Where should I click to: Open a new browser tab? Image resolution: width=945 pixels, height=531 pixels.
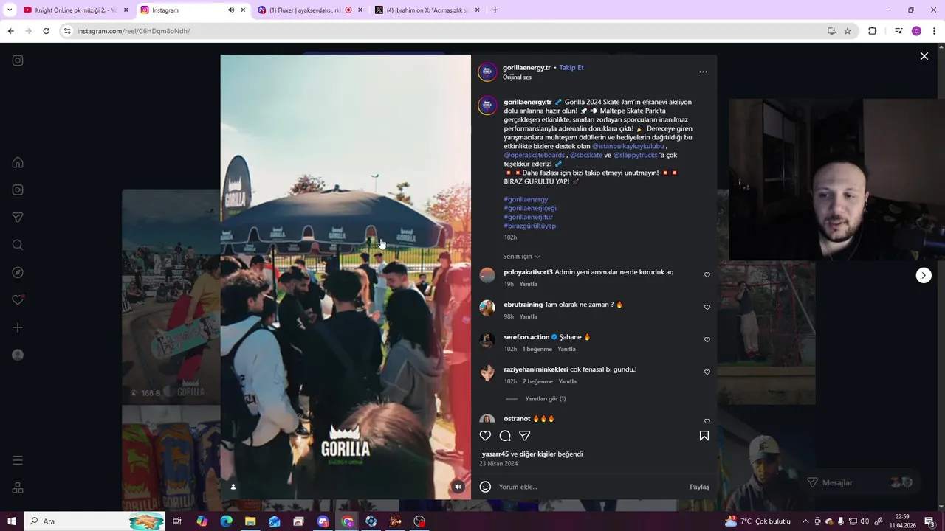495,10
